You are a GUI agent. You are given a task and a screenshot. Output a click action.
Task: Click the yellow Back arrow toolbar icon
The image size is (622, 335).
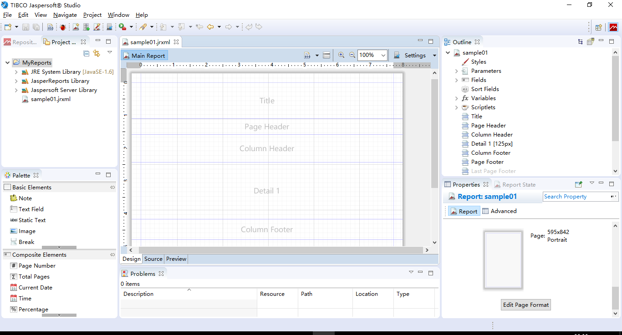(210, 27)
